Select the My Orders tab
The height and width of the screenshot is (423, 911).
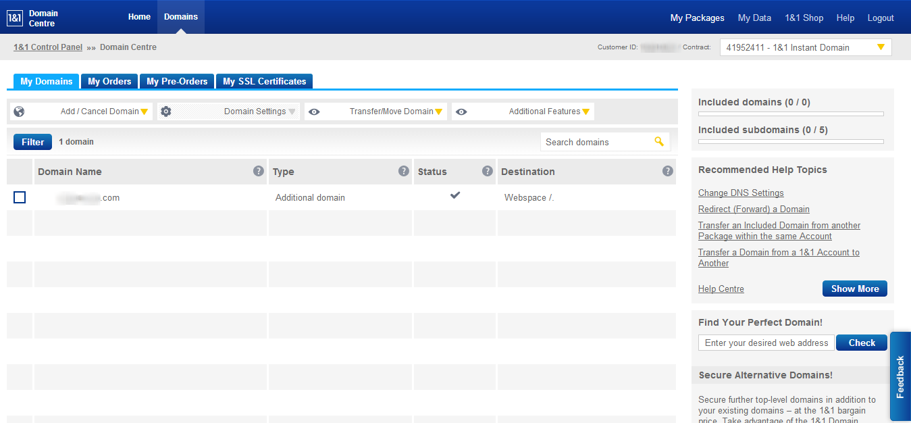(x=109, y=81)
